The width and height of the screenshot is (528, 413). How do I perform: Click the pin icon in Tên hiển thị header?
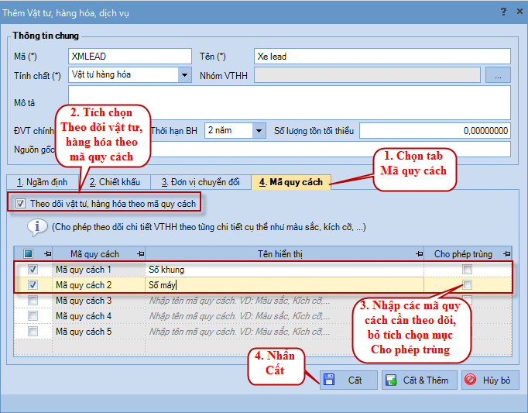419,254
